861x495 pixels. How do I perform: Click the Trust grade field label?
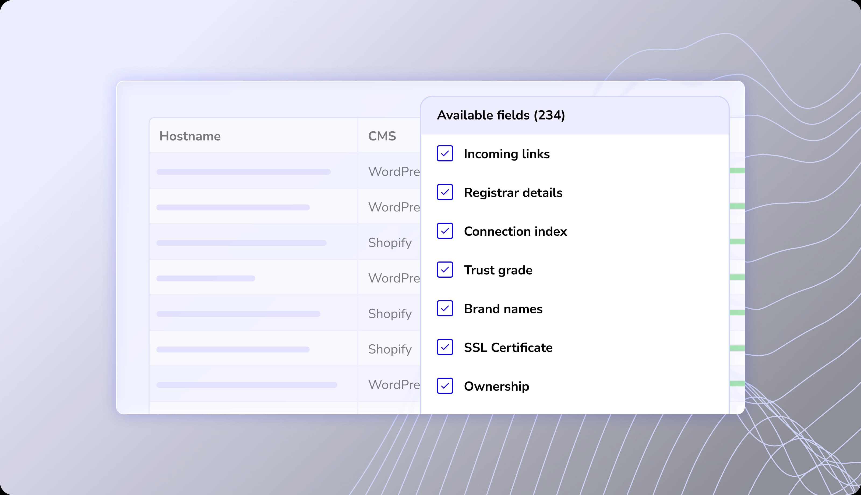coord(498,270)
